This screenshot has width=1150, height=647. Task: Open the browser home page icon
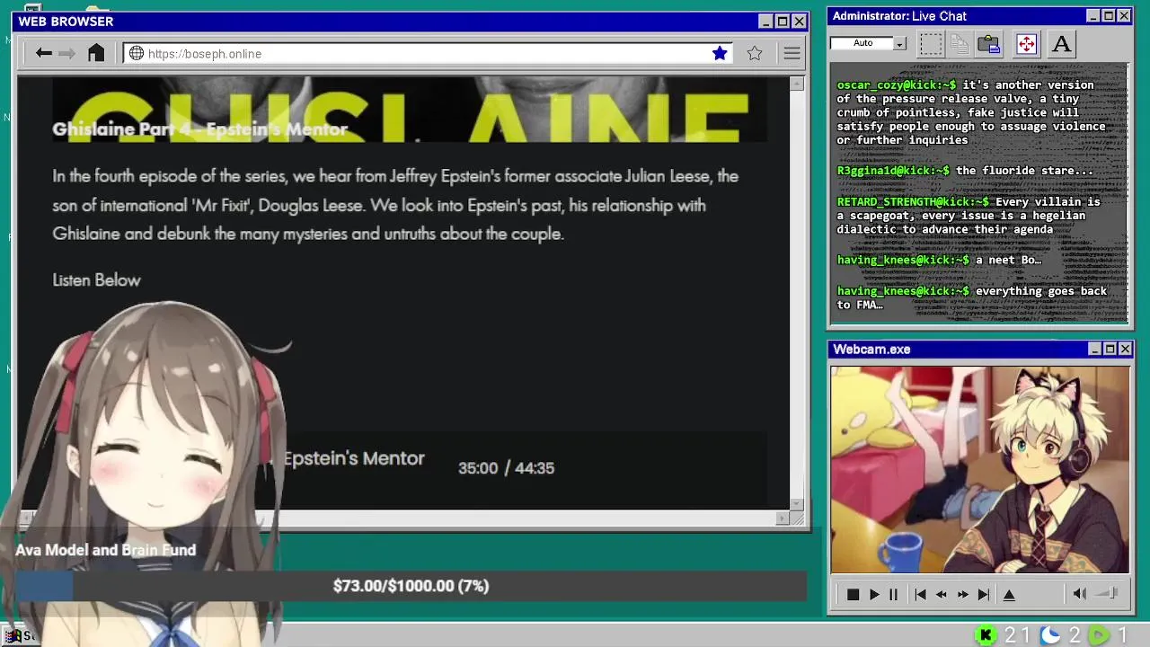point(96,53)
